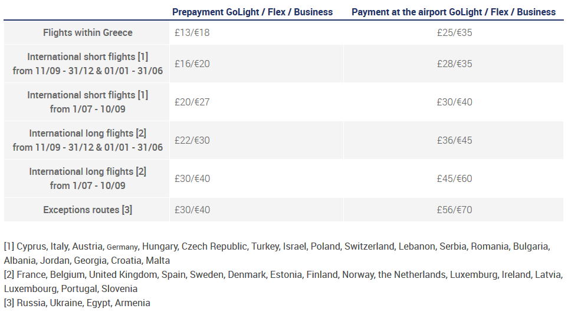568x315 pixels.
Task: Click International long flights label from 1/07 - 10/09
Action: tap(88, 178)
